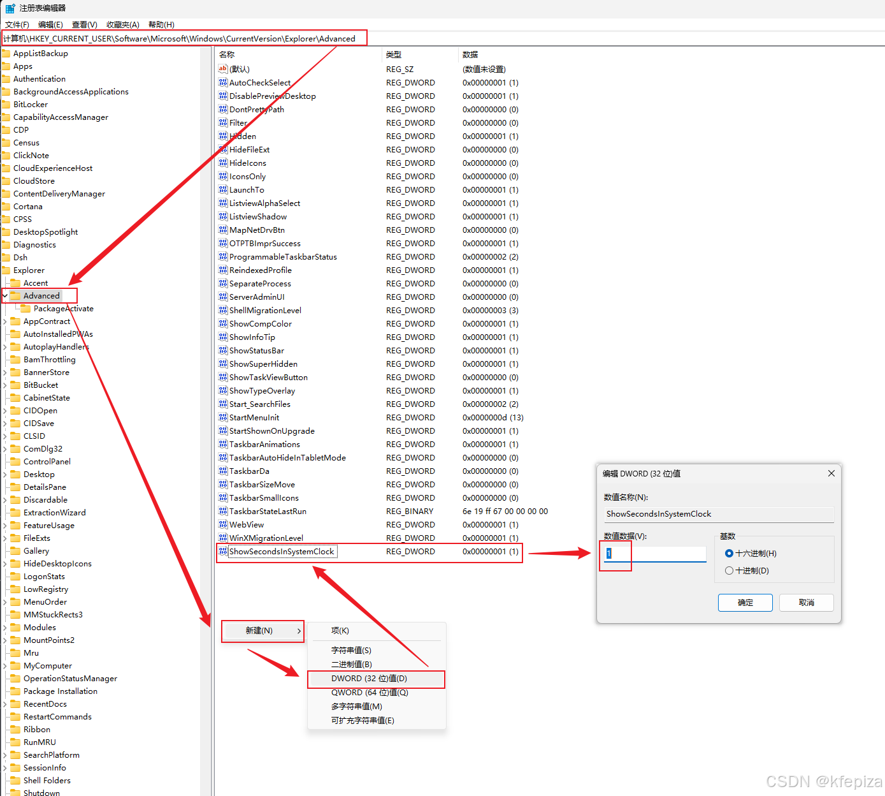Expand the AutoplayHandlers key
Image resolution: width=885 pixels, height=796 pixels.
pos(5,347)
